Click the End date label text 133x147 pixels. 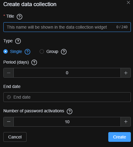coord(12,86)
